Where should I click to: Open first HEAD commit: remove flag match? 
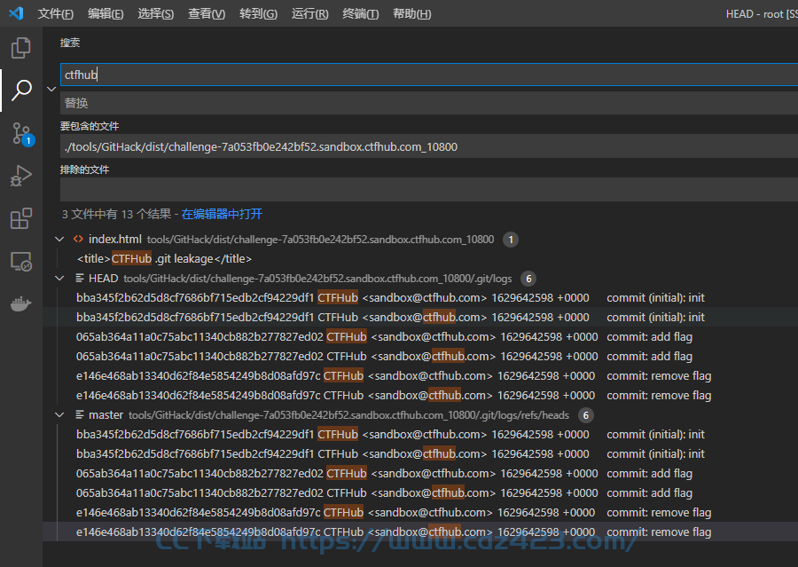pos(420,375)
